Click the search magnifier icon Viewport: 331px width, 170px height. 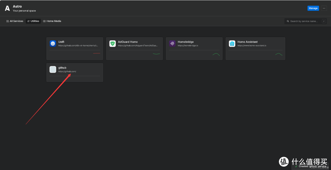click(288, 21)
